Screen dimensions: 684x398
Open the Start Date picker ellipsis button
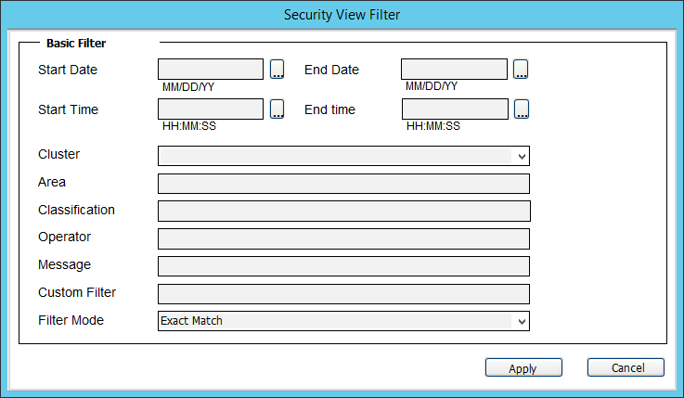[277, 70]
